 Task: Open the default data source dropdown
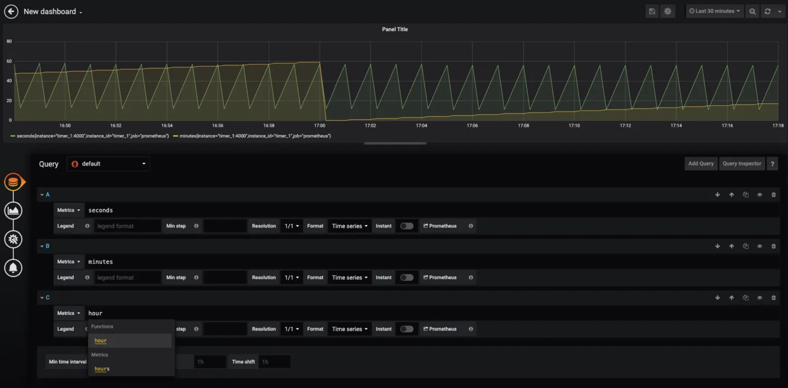(x=108, y=164)
